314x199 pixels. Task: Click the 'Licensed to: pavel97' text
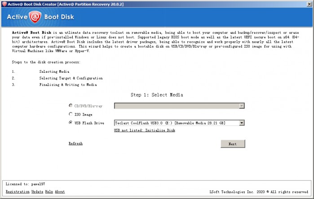click(25, 184)
